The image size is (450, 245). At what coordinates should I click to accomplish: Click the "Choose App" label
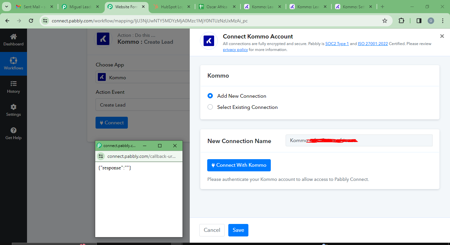(x=110, y=65)
